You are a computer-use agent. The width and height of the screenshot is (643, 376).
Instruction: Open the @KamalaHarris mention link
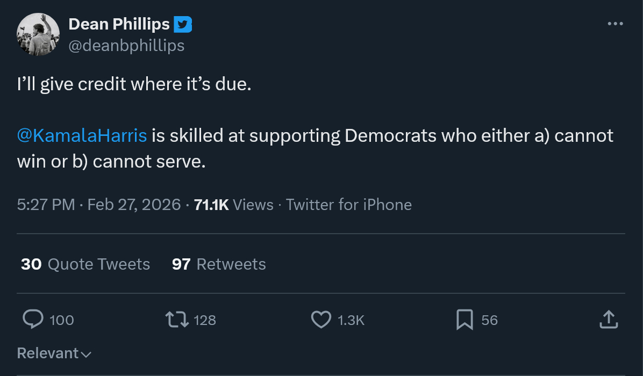pos(82,136)
